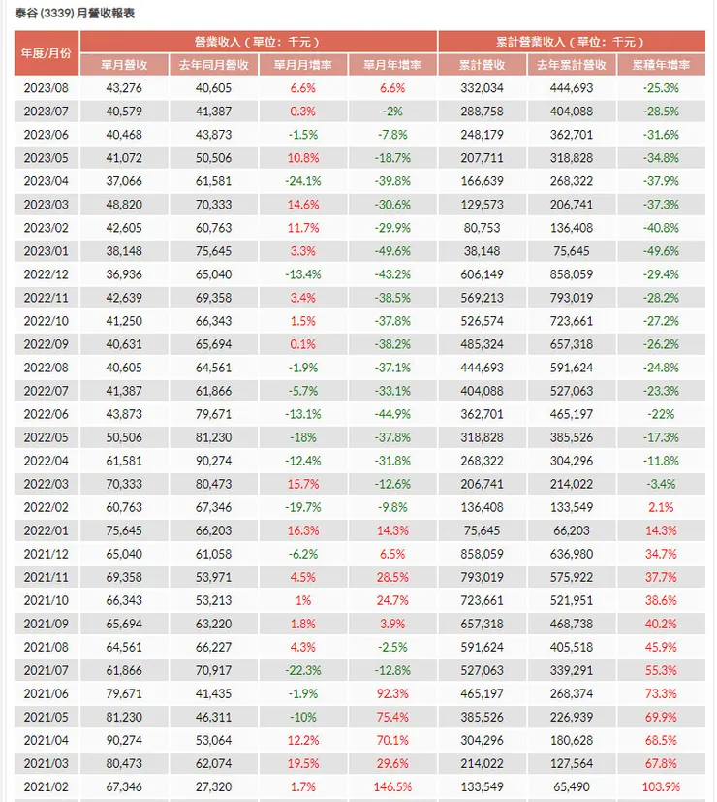The height and width of the screenshot is (802, 717).
Task: Click the 泰谷 (3339) 月營收報表 title
Action: tap(75, 14)
